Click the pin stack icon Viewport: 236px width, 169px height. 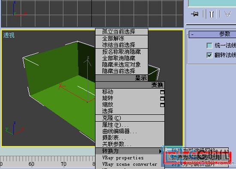click(195, 14)
